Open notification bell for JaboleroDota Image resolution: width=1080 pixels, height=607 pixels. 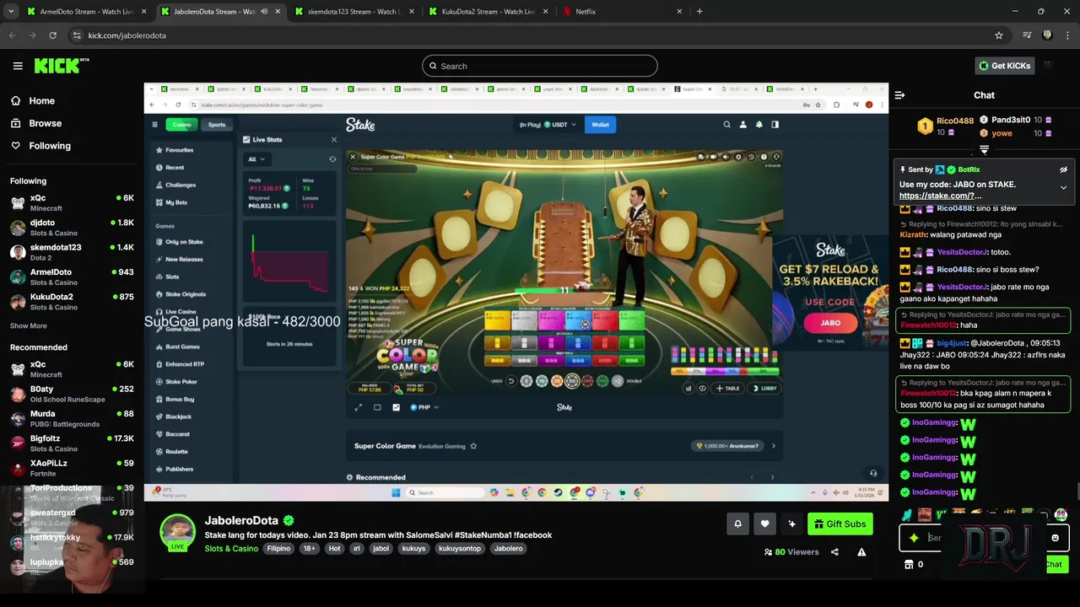[737, 524]
